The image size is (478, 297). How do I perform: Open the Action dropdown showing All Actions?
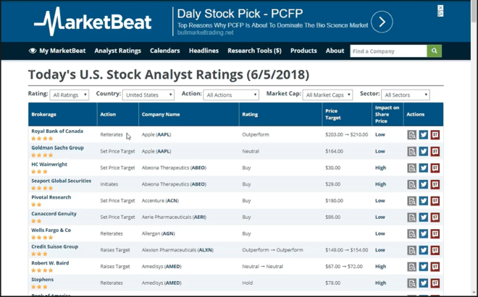coord(231,95)
